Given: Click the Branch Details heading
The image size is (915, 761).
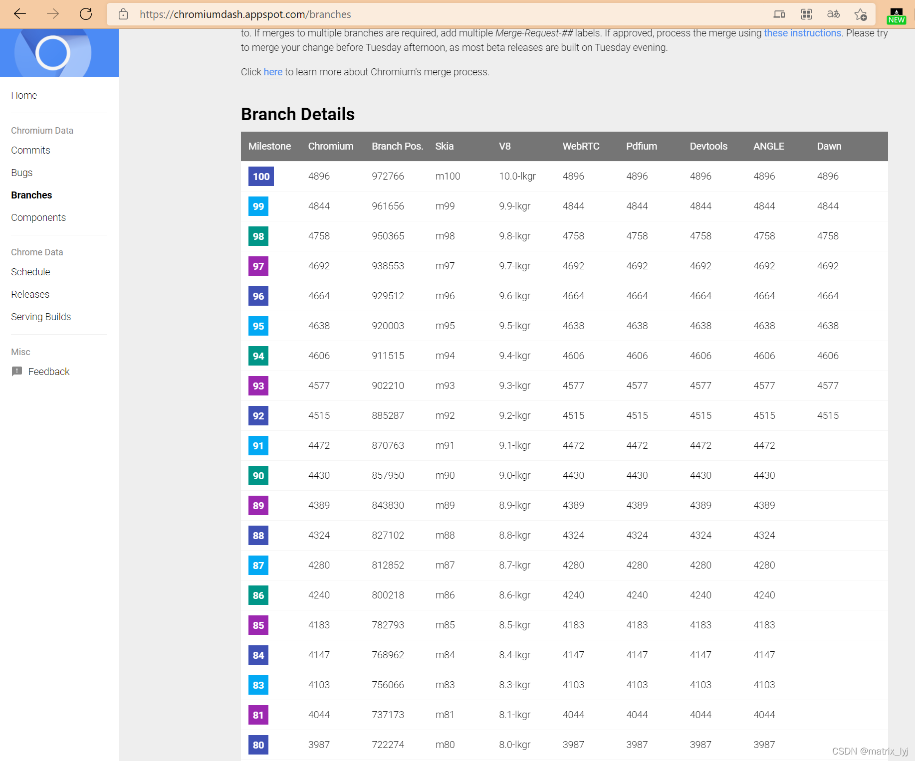Looking at the screenshot, I should (298, 114).
